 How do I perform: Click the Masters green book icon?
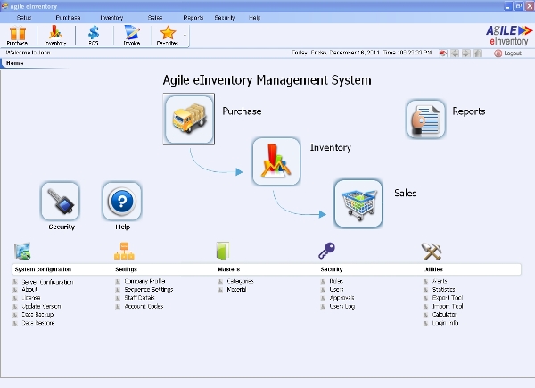(223, 251)
